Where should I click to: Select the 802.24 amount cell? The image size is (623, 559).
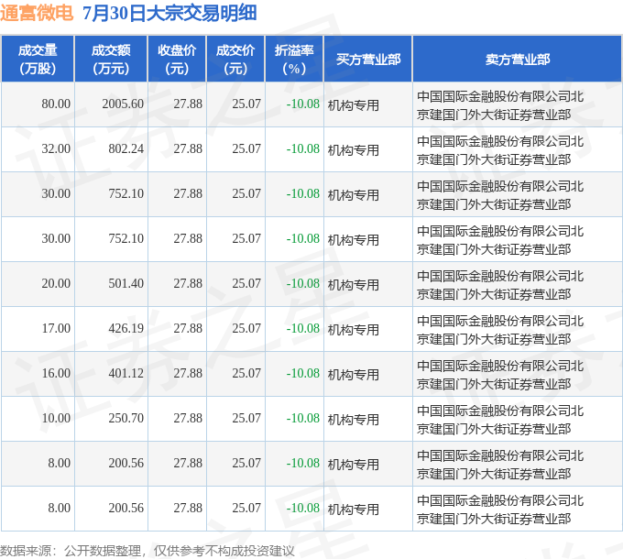click(x=126, y=149)
